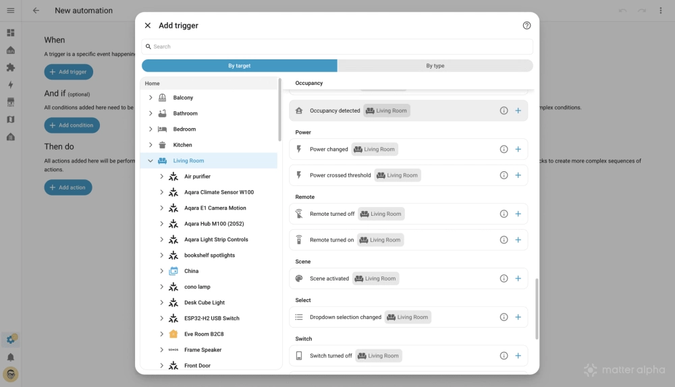Select the Front Door device
Screen dimensions: 675x387
(197, 365)
